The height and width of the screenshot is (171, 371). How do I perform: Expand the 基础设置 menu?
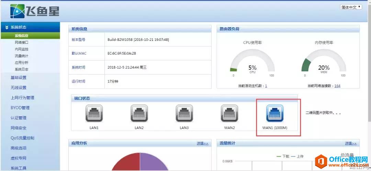[19, 78]
